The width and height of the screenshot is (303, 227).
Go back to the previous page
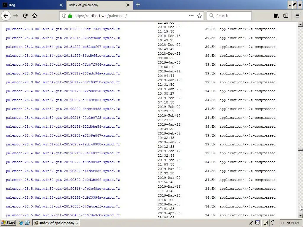(6, 16)
